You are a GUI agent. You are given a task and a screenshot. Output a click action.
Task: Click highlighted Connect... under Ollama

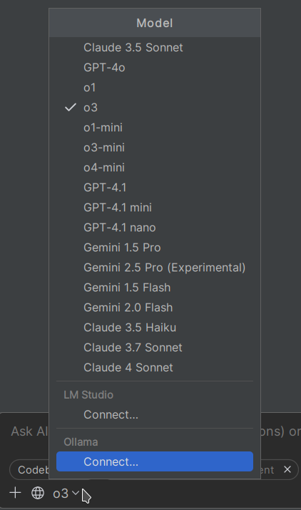pyautogui.click(x=155, y=461)
